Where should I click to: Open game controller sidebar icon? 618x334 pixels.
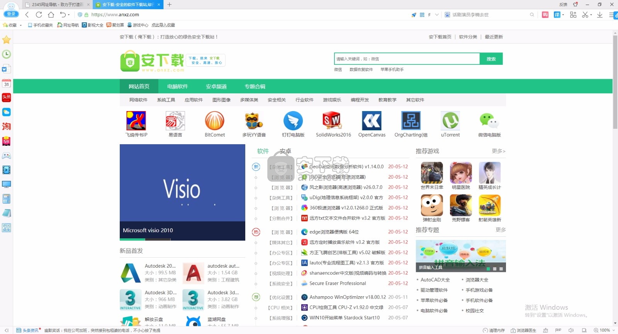(6, 155)
